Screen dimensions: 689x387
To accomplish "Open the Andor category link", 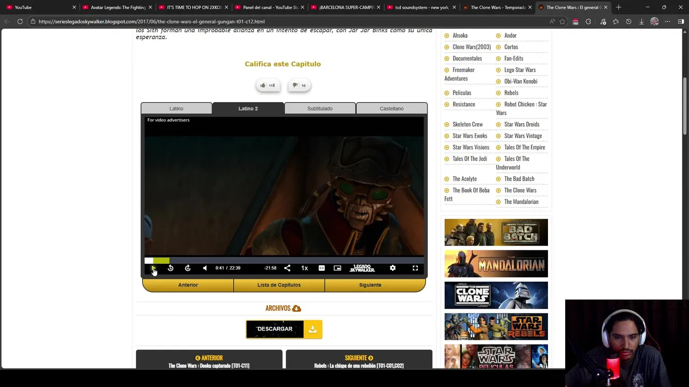I will (x=510, y=35).
